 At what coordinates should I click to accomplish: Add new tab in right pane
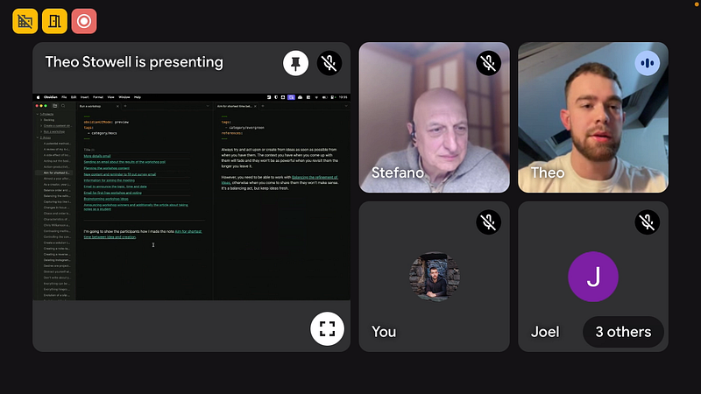[x=263, y=106]
